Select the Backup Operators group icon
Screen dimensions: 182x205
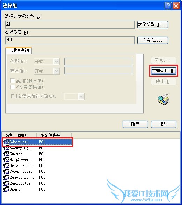6,148
